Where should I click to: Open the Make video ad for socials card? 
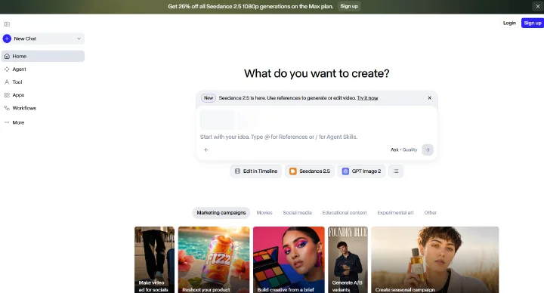pyautogui.click(x=154, y=260)
